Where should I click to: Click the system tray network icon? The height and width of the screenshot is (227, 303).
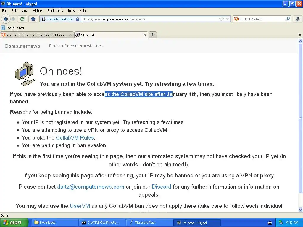[281, 223]
